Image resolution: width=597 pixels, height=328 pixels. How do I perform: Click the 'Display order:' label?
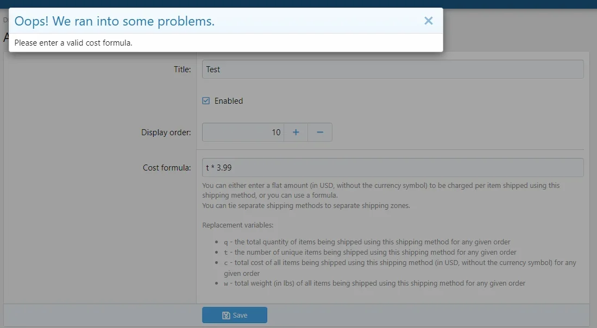coord(166,133)
